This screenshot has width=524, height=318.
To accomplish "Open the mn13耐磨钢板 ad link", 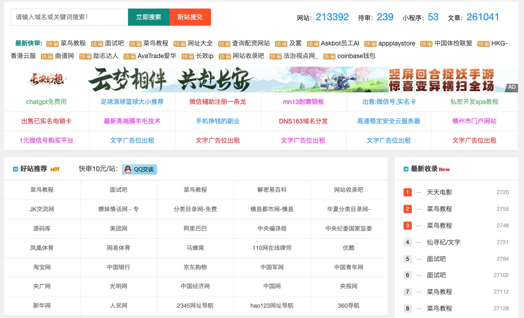I will [x=303, y=102].
